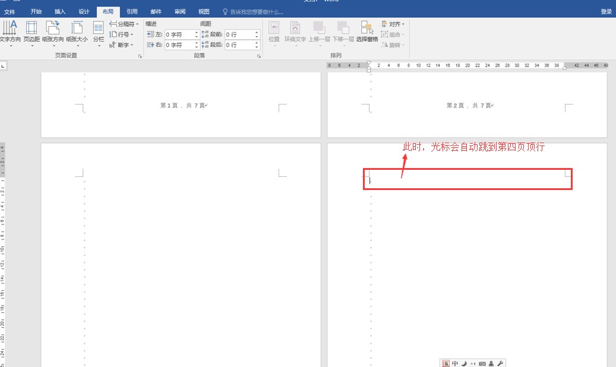Viewport: 616px width, 367px height.
Task: Expand the 行号 line numbers dropdown
Action: click(x=122, y=34)
